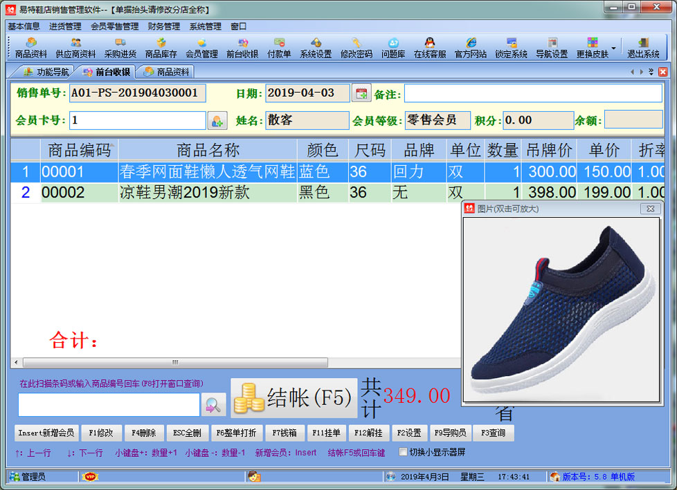Open 采购进货 purchasing icon
Image resolution: width=677 pixels, height=490 pixels.
[120, 48]
